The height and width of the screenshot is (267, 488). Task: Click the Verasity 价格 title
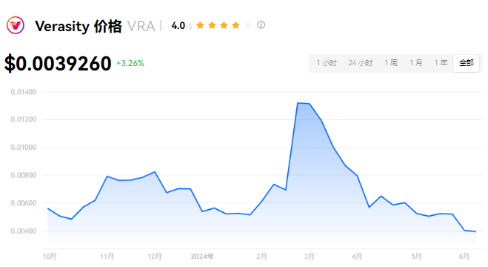78,27
